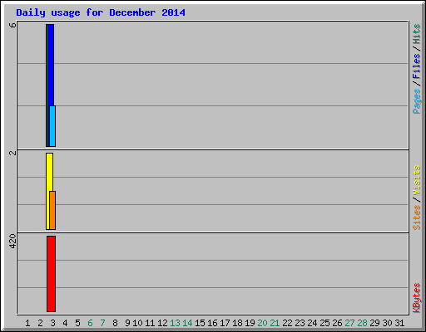The image size is (426, 332).
Task: Click the chart title 'Daily usage for December 2014'
Action: pyautogui.click(x=101, y=12)
